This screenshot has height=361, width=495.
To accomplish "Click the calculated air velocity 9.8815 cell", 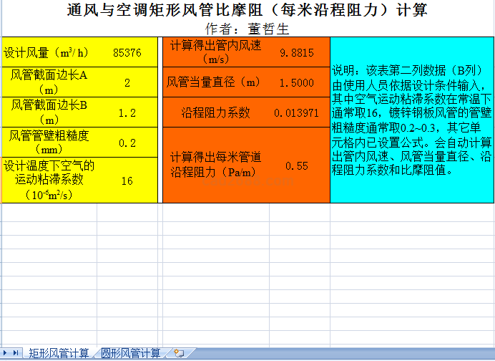I will point(296,53).
